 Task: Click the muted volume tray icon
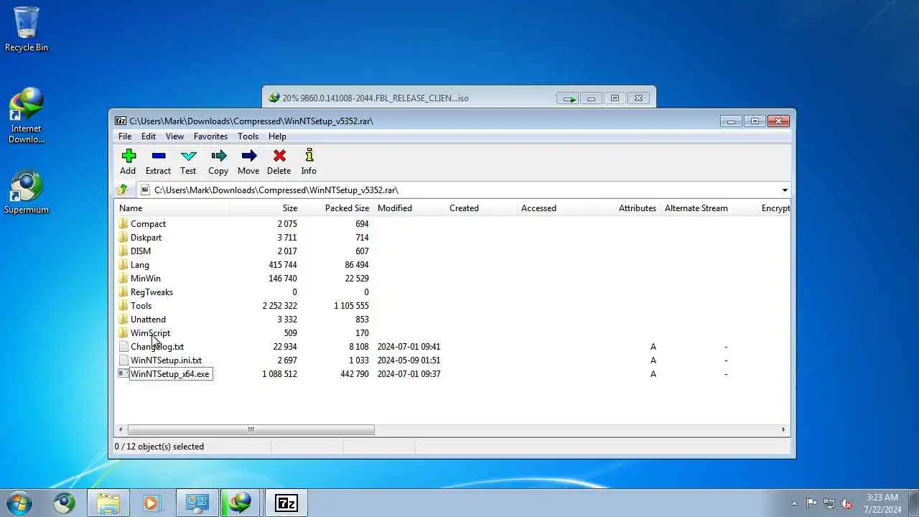click(x=847, y=503)
